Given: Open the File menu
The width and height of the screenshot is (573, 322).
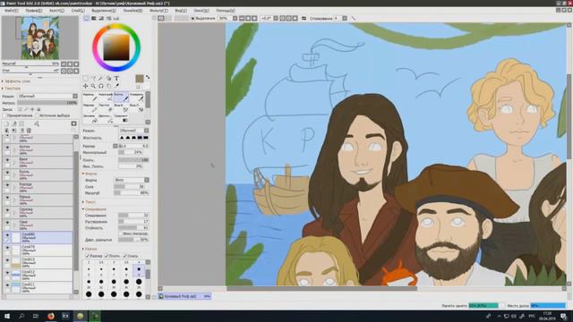Looking at the screenshot, I should pyautogui.click(x=11, y=11).
